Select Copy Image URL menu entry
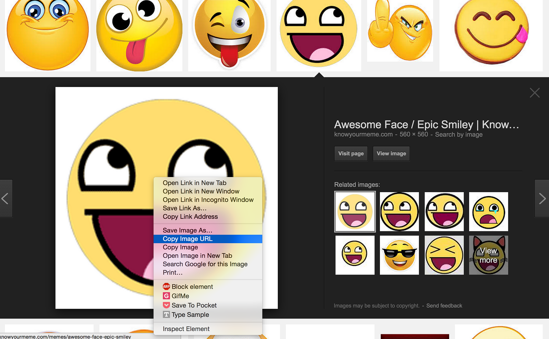The height and width of the screenshot is (339, 549). click(187, 239)
